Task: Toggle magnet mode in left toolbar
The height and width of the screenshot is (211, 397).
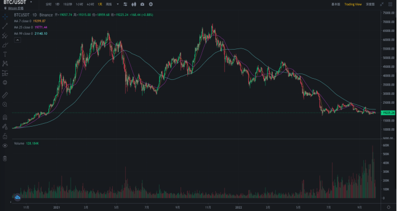Action: [x=5, y=117]
